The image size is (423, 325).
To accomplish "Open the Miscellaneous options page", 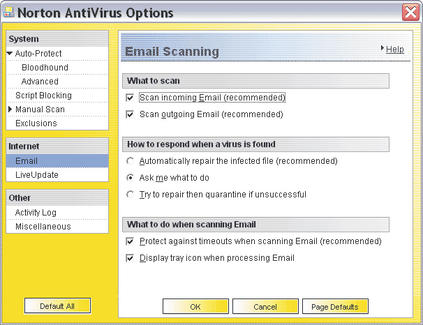I will (43, 227).
